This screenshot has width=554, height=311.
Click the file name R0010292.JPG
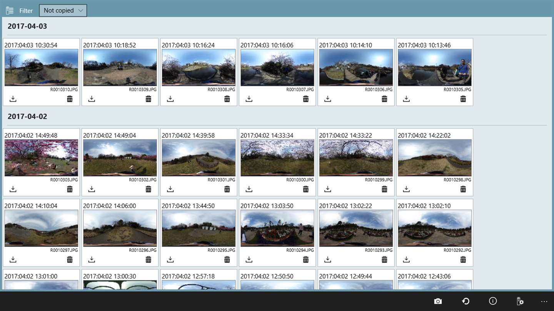click(x=457, y=250)
